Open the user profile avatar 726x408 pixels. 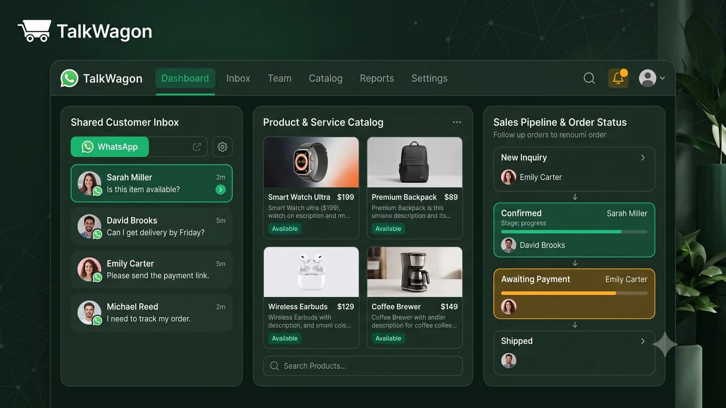648,78
